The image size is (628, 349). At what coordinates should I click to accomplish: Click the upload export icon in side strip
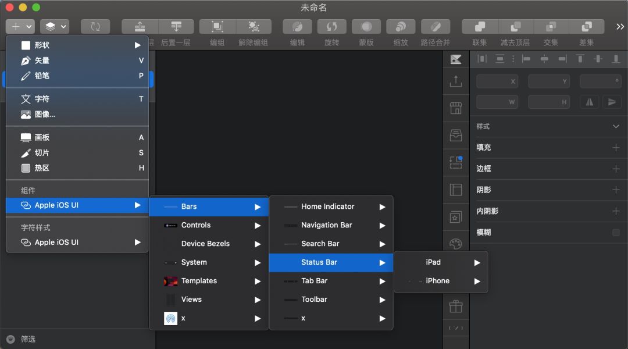pos(456,81)
